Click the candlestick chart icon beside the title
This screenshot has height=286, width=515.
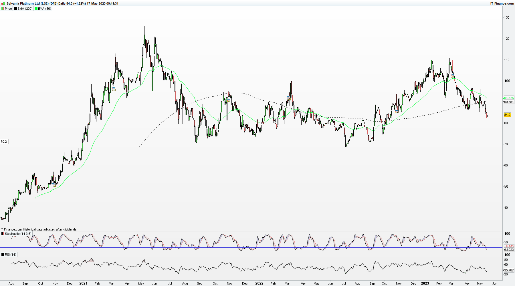tap(3, 3)
